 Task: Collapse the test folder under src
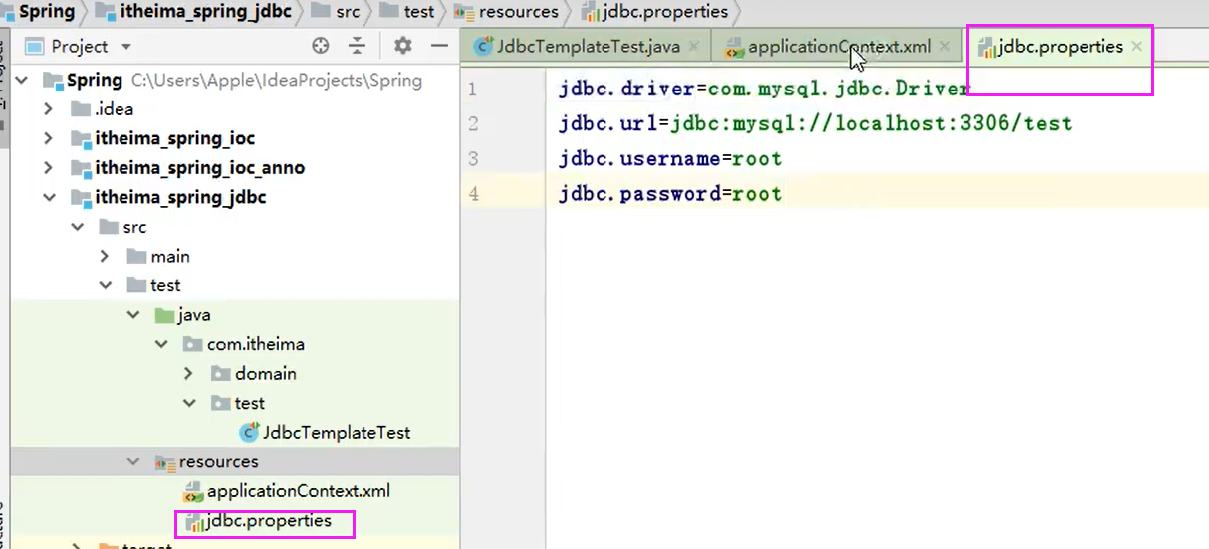106,285
